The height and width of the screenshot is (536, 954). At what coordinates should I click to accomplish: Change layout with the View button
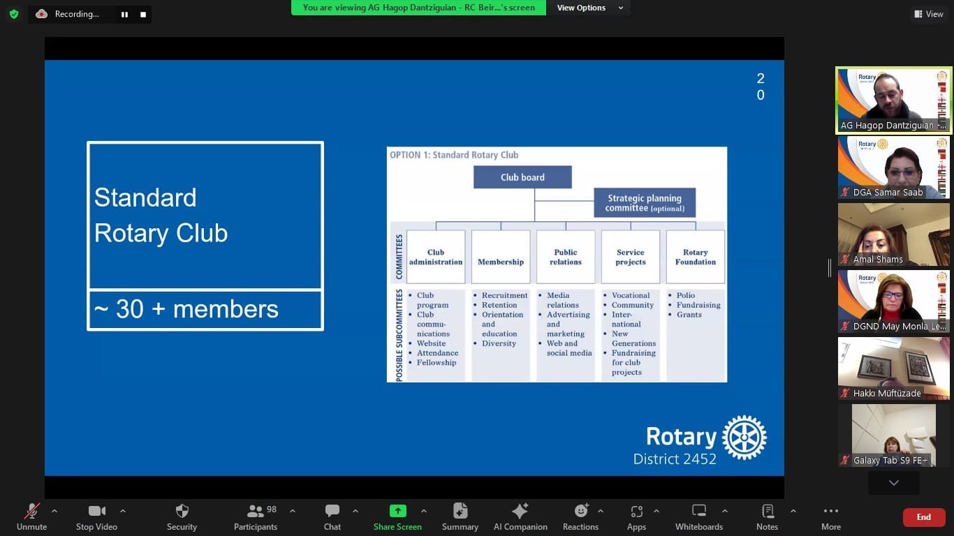(928, 14)
